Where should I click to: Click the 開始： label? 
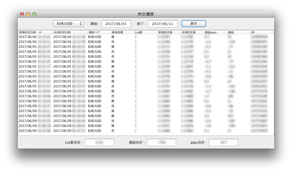pyautogui.click(x=95, y=24)
